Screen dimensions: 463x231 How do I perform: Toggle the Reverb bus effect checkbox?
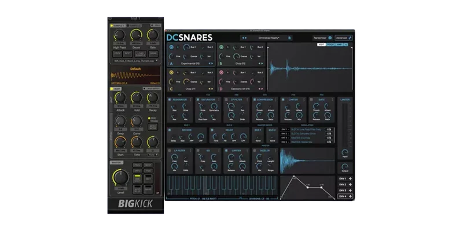[x=170, y=130]
